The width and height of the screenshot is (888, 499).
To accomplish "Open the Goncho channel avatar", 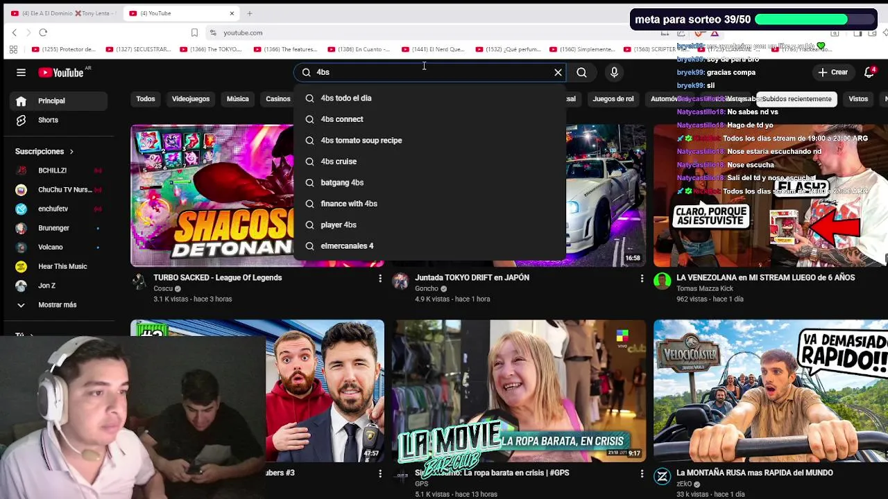I will click(x=400, y=281).
